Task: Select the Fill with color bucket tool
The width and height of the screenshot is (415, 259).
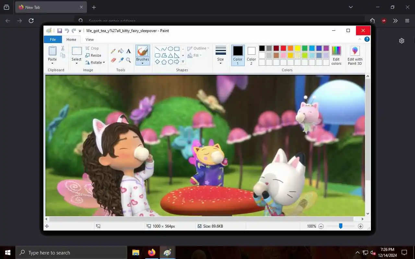Action: (x=121, y=51)
